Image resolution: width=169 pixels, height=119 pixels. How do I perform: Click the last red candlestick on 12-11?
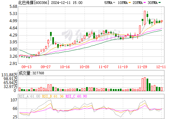pos(162,21)
